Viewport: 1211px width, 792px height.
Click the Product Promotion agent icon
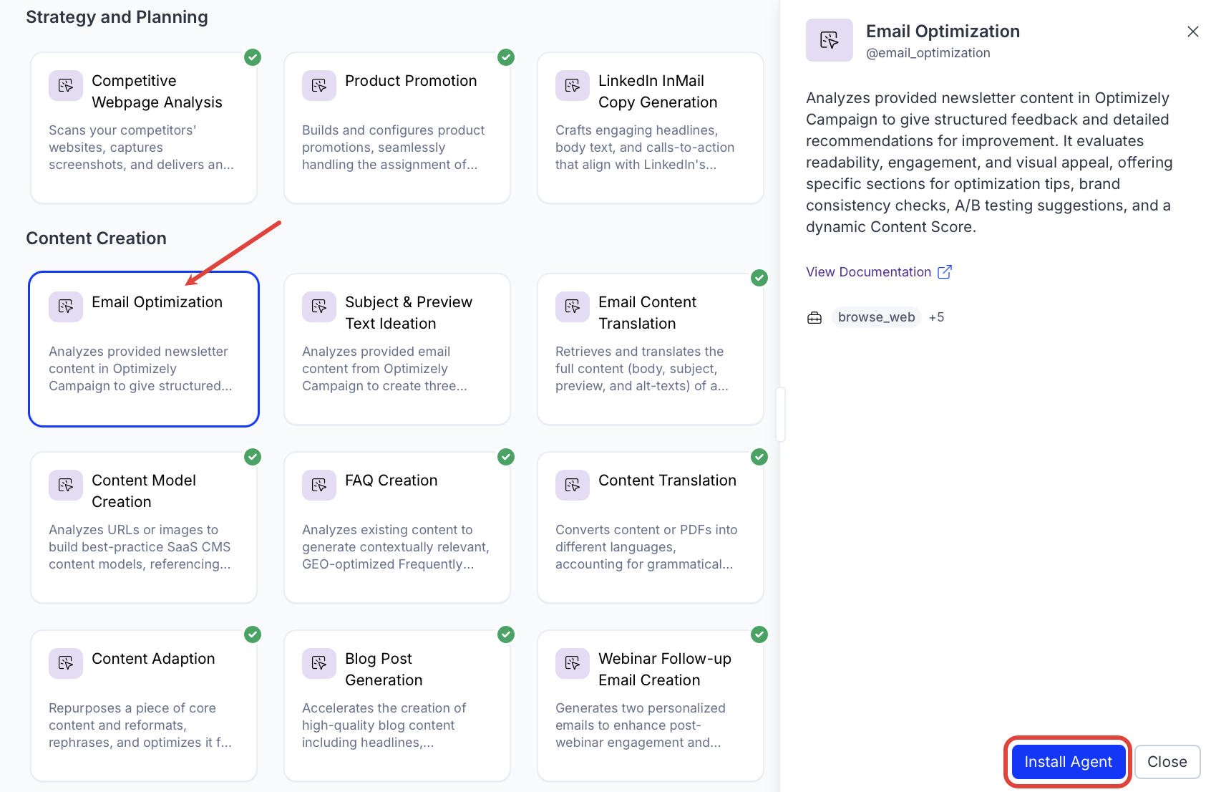(x=318, y=85)
